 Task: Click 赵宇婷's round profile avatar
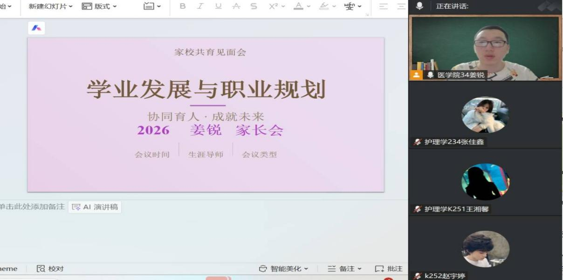coord(485,249)
